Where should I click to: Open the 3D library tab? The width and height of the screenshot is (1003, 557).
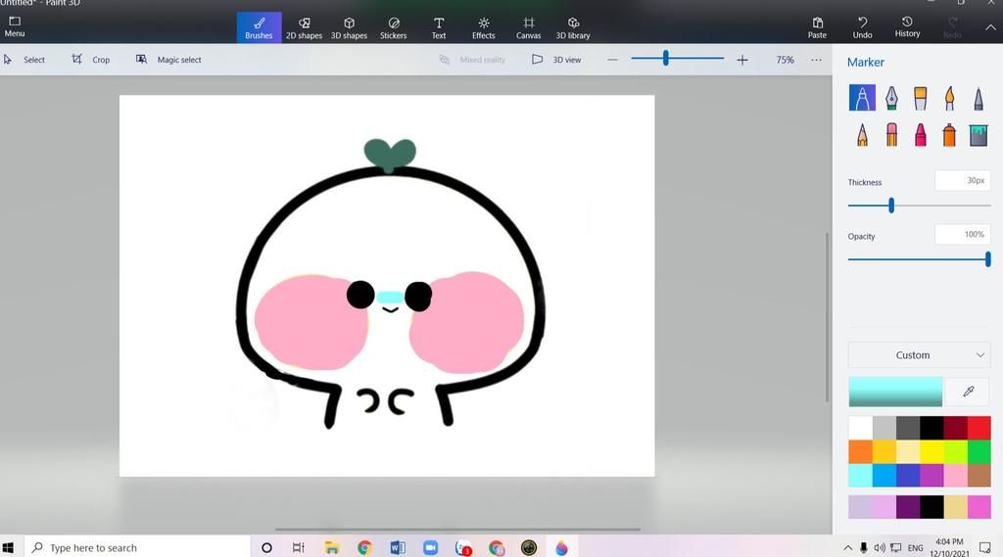click(573, 27)
